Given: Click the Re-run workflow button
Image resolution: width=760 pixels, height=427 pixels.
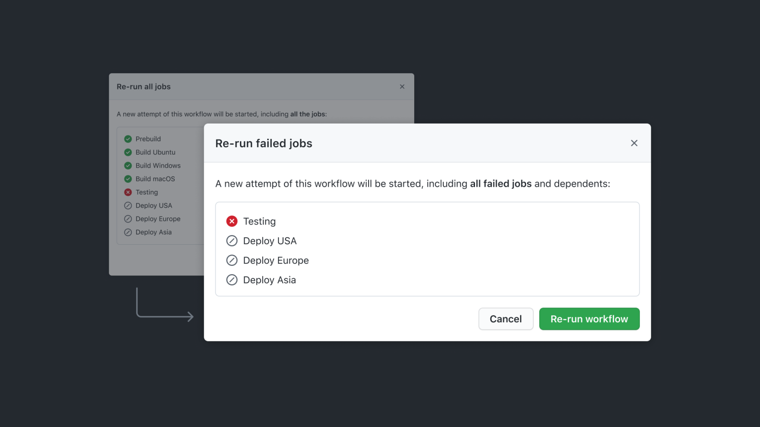Looking at the screenshot, I should coord(589,319).
